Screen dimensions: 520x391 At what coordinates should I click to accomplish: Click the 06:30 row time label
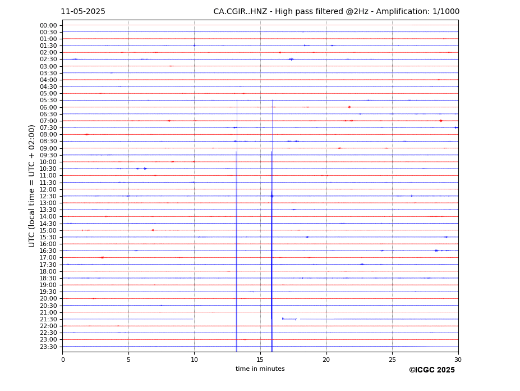pos(48,114)
